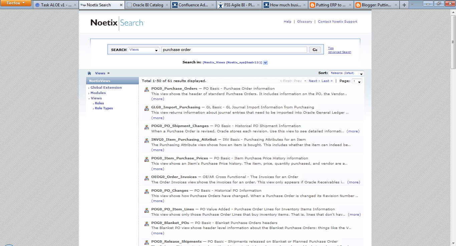Switch to the FSS Agile BI tab

tap(239, 5)
